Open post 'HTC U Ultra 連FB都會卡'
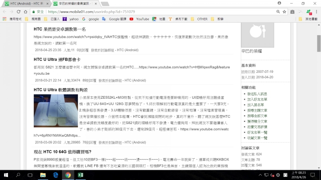This screenshot has height=180, width=321. tap(57, 60)
